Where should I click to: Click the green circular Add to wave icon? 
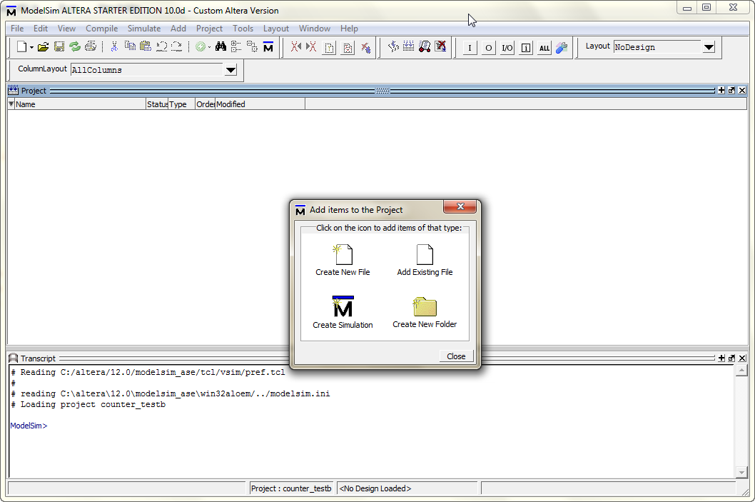click(201, 46)
